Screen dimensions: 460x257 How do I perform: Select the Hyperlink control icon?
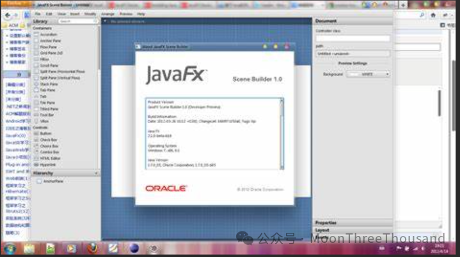36,164
